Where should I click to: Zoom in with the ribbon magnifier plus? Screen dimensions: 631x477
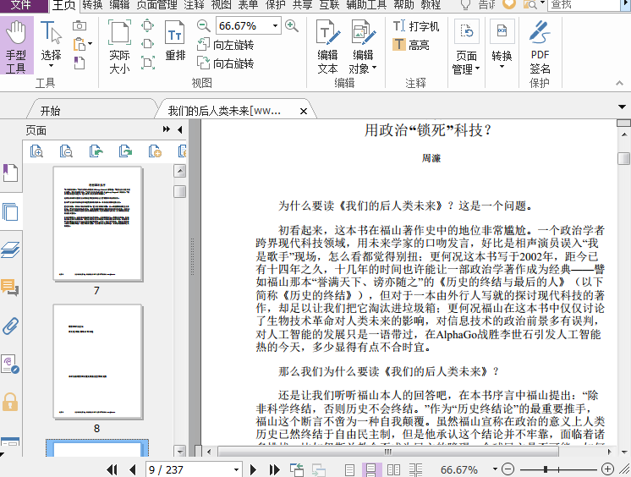coord(292,26)
